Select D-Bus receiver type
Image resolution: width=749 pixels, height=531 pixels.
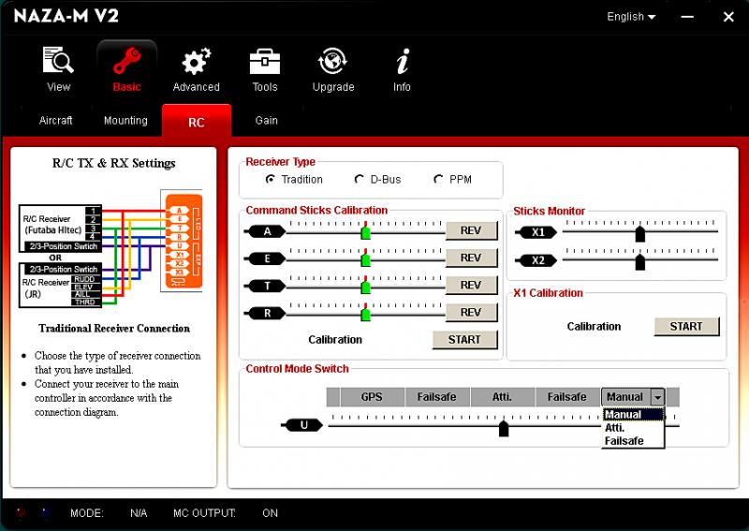pyautogui.click(x=360, y=179)
